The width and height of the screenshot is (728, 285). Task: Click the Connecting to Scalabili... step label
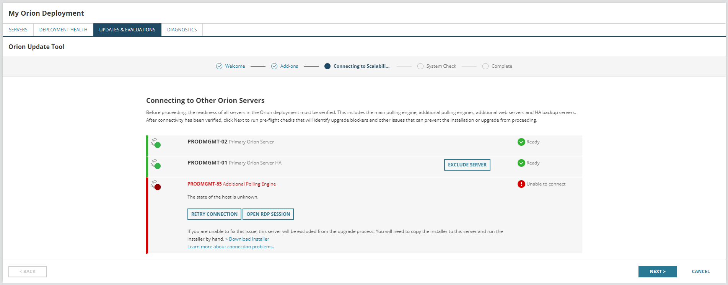pos(362,66)
